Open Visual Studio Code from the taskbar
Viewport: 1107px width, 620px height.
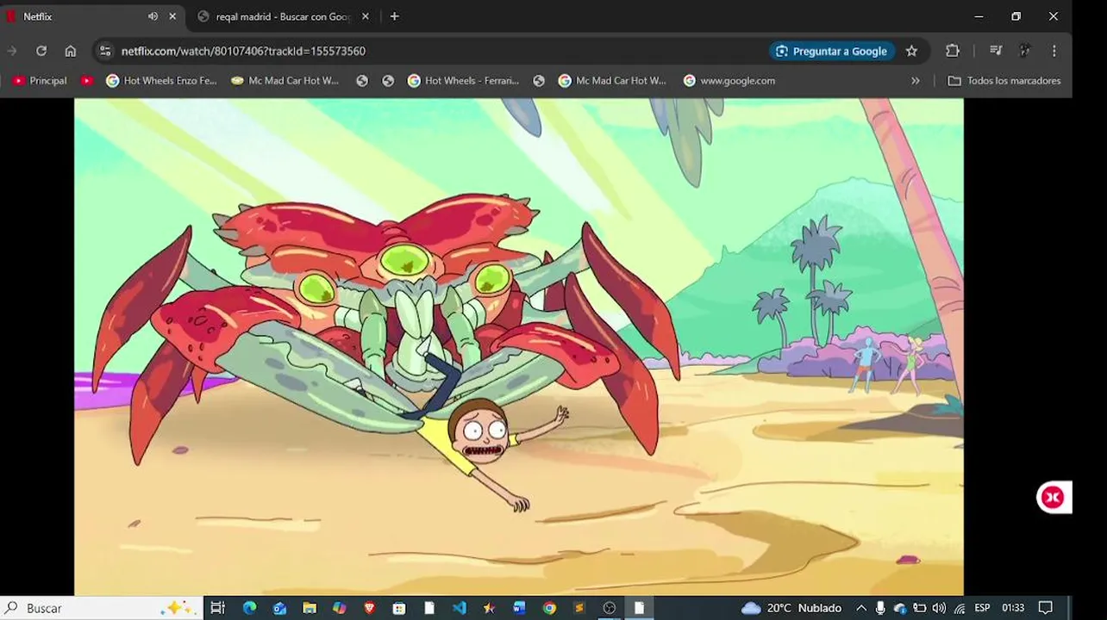(x=460, y=608)
